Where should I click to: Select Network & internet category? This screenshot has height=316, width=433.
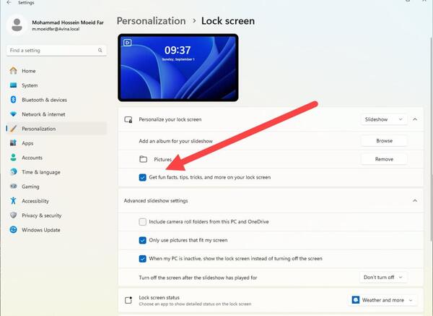tap(56, 114)
